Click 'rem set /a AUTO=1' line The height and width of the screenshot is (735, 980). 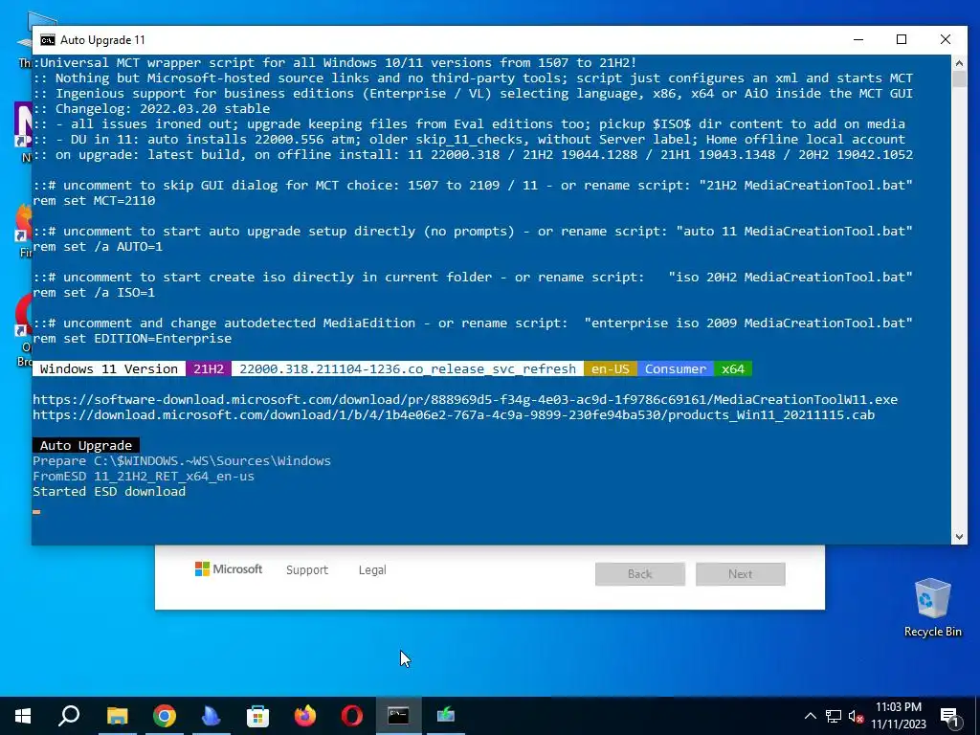(x=98, y=246)
